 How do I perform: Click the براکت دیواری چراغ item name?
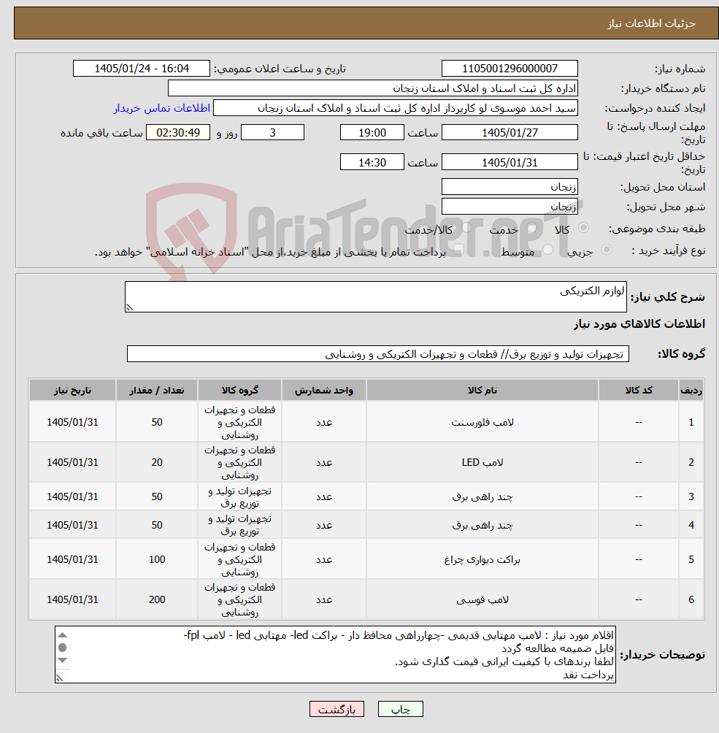482,559
